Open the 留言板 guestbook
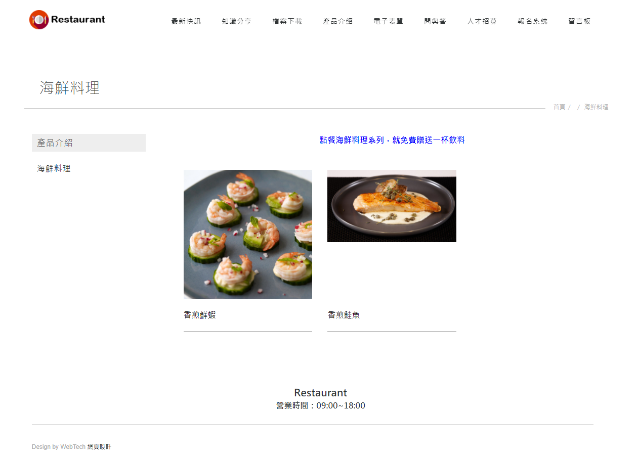Viewport: 638px width, 458px height. pos(579,21)
